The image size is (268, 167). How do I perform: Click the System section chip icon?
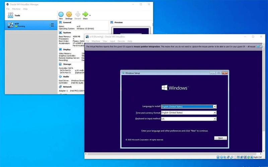tap(60, 32)
